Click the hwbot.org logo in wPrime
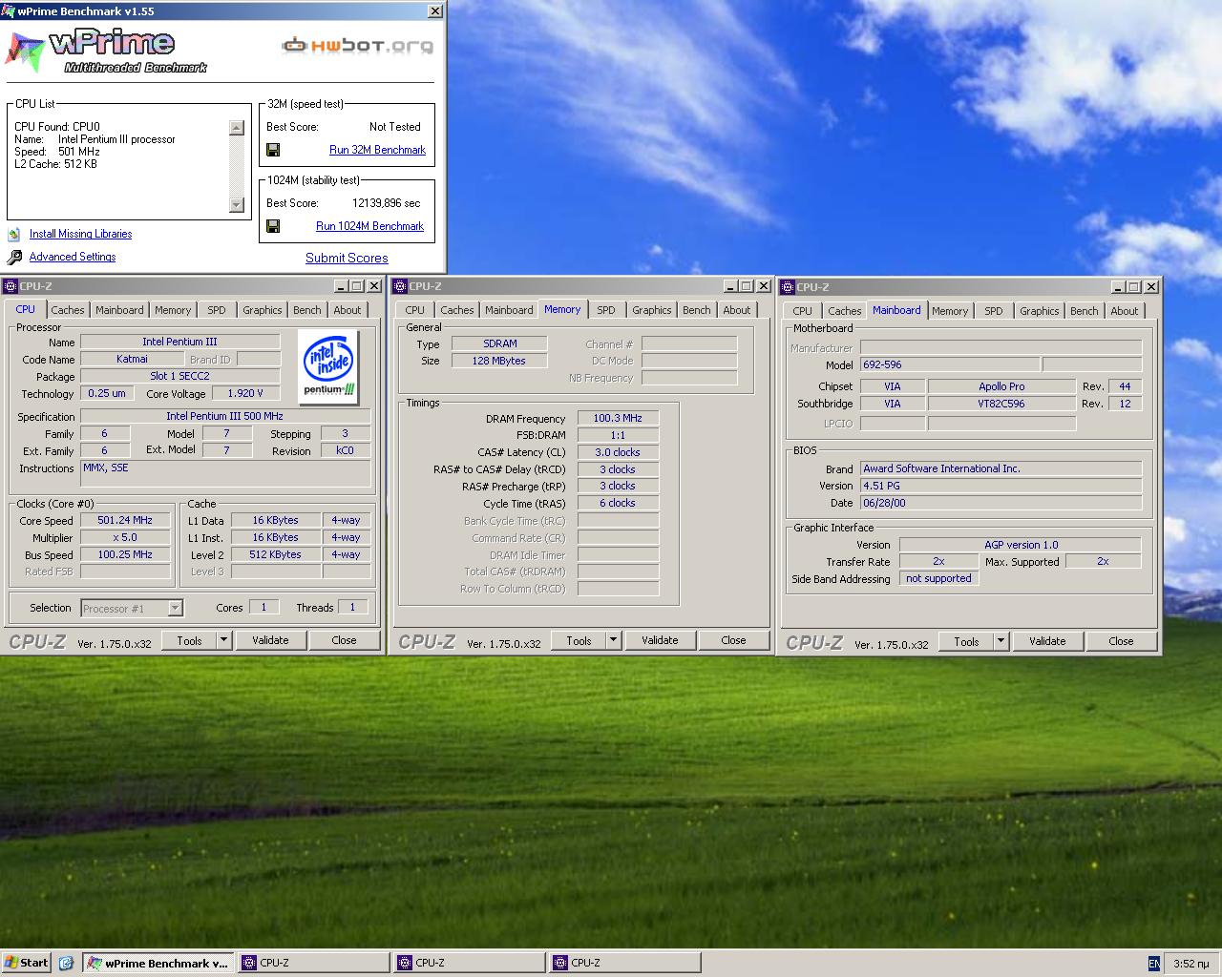Screen dimensions: 1222x977 pyautogui.click(x=357, y=45)
